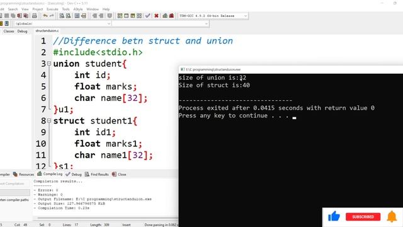Click the Rebuild All icon
The height and width of the screenshot is (227, 403).
coord(139,16)
